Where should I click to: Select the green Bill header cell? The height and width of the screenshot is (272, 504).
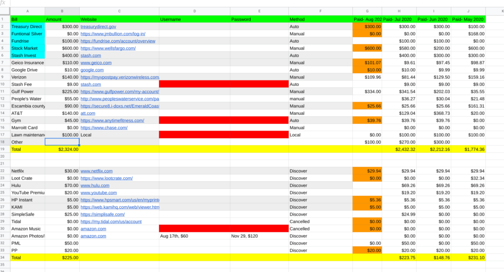point(28,19)
